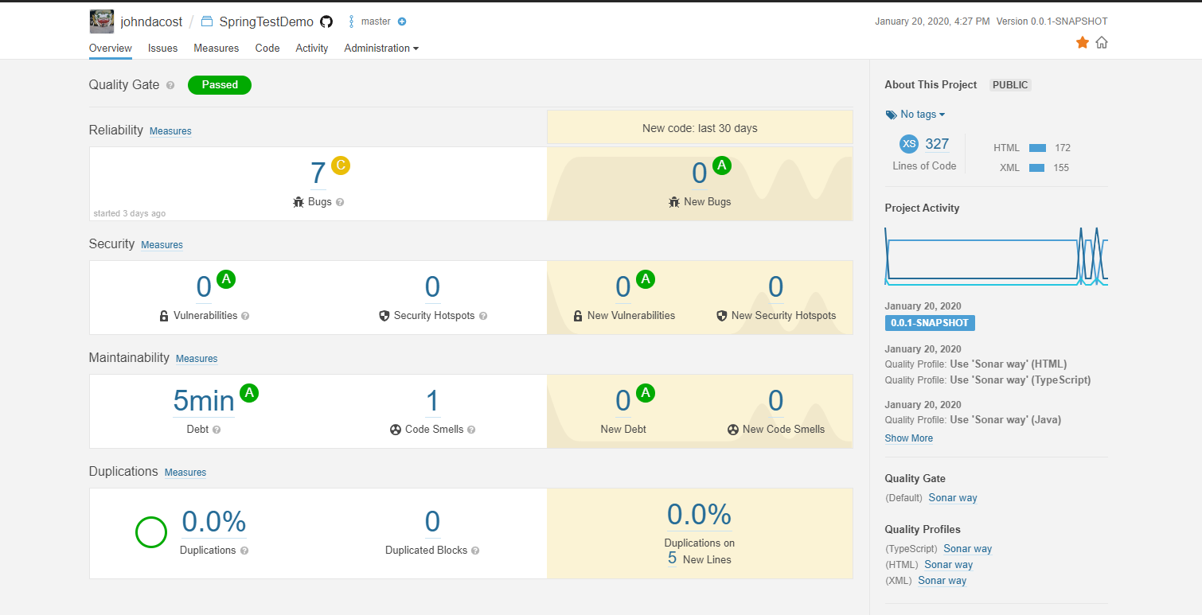Go to the Code tab
Image resolution: width=1202 pixels, height=615 pixels.
click(267, 49)
